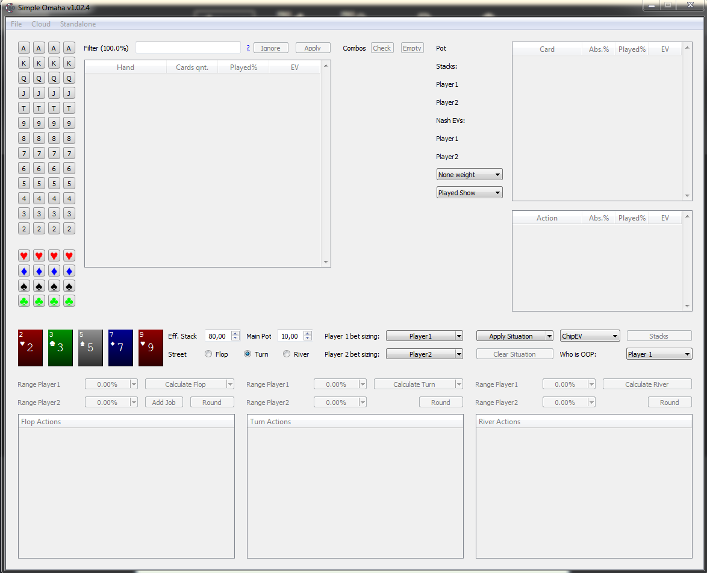Select the Flop street radio button
The height and width of the screenshot is (573, 707).
(x=208, y=354)
